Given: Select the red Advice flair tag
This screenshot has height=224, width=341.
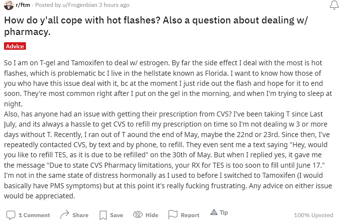Looking at the screenshot, I should tap(15, 46).
